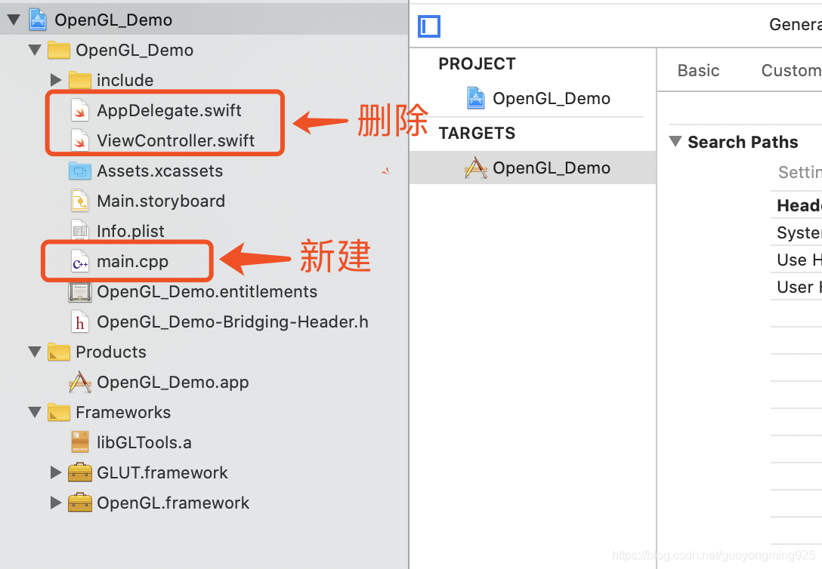The height and width of the screenshot is (569, 822).
Task: Click the GLUT.framework toolbox icon
Action: tap(79, 473)
